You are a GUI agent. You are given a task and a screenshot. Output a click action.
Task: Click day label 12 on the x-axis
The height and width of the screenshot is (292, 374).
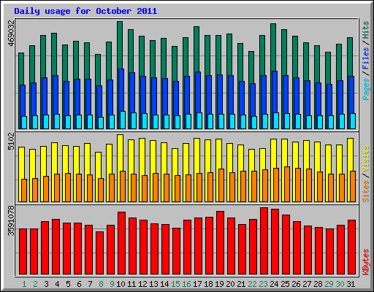tap(142, 284)
